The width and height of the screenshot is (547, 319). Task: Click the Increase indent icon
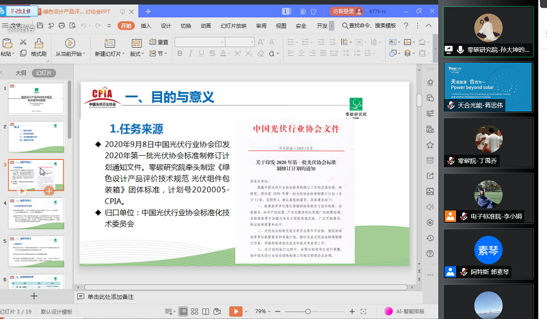tap(332, 42)
